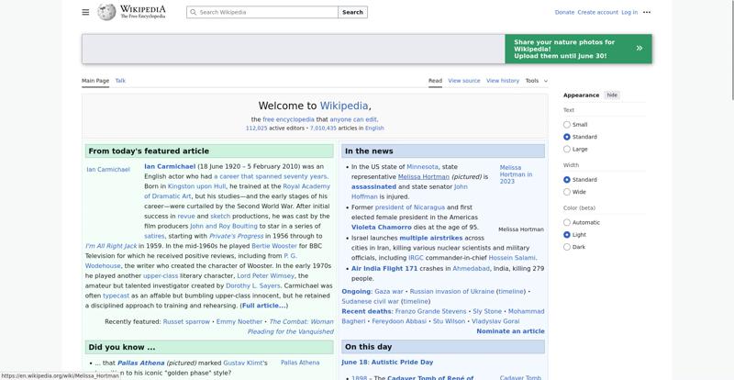This screenshot has width=734, height=380.
Task: Click into the Search Wikipedia field
Action: (x=262, y=12)
